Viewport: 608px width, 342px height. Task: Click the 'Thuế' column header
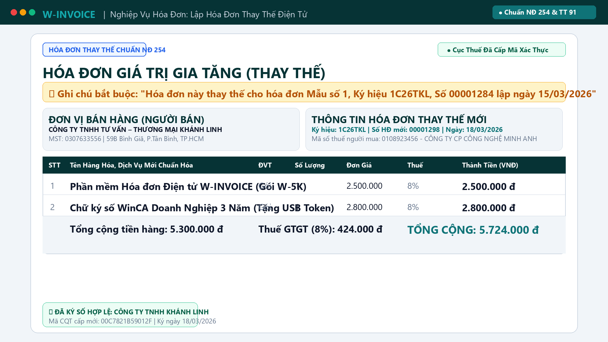click(415, 165)
